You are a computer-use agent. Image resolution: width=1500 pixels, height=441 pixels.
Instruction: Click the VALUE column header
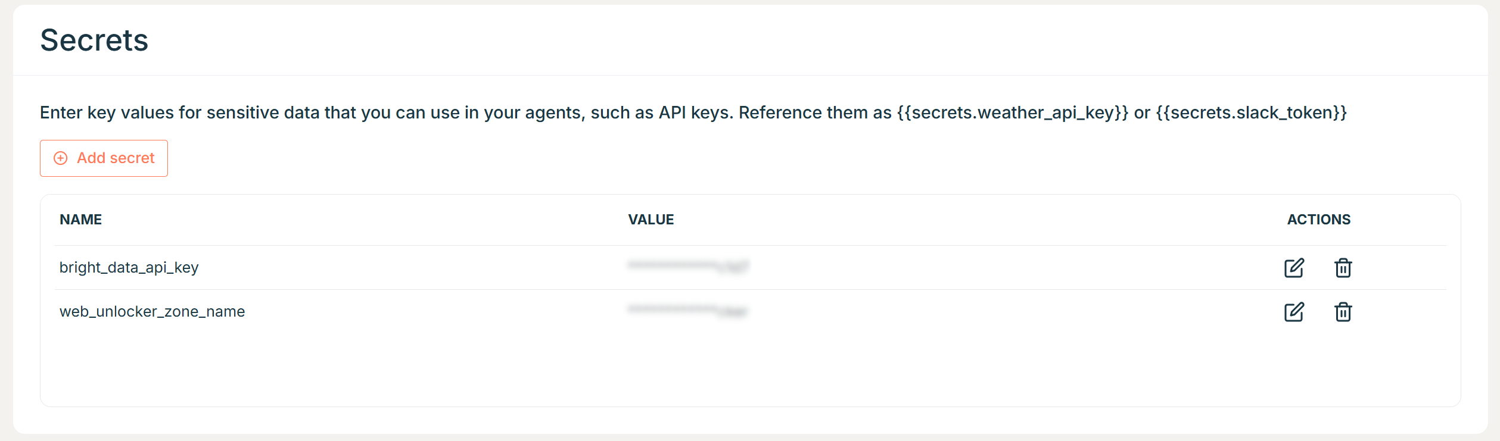651,219
